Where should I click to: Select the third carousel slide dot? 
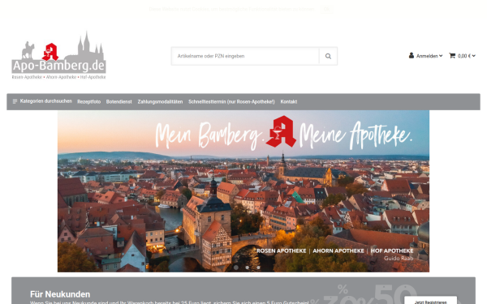(258, 267)
